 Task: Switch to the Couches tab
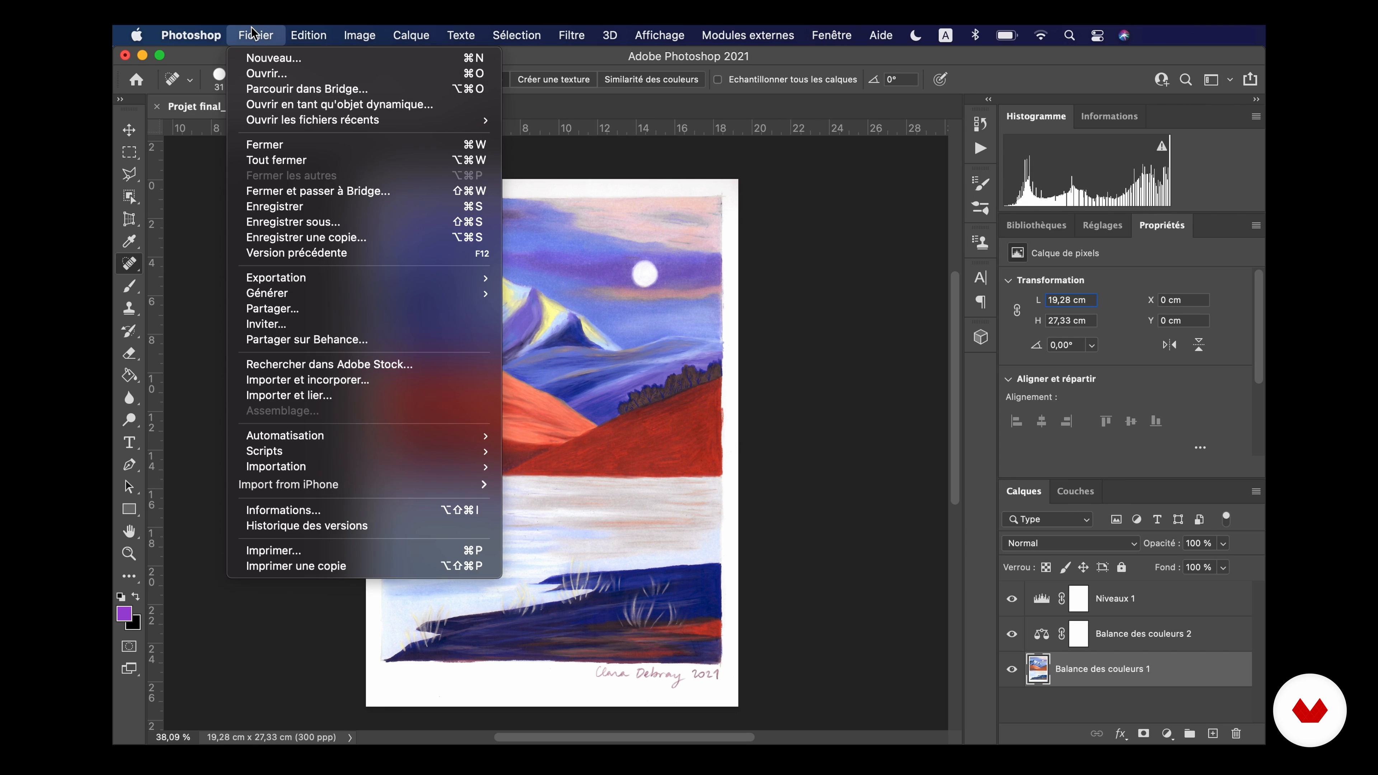point(1075,491)
